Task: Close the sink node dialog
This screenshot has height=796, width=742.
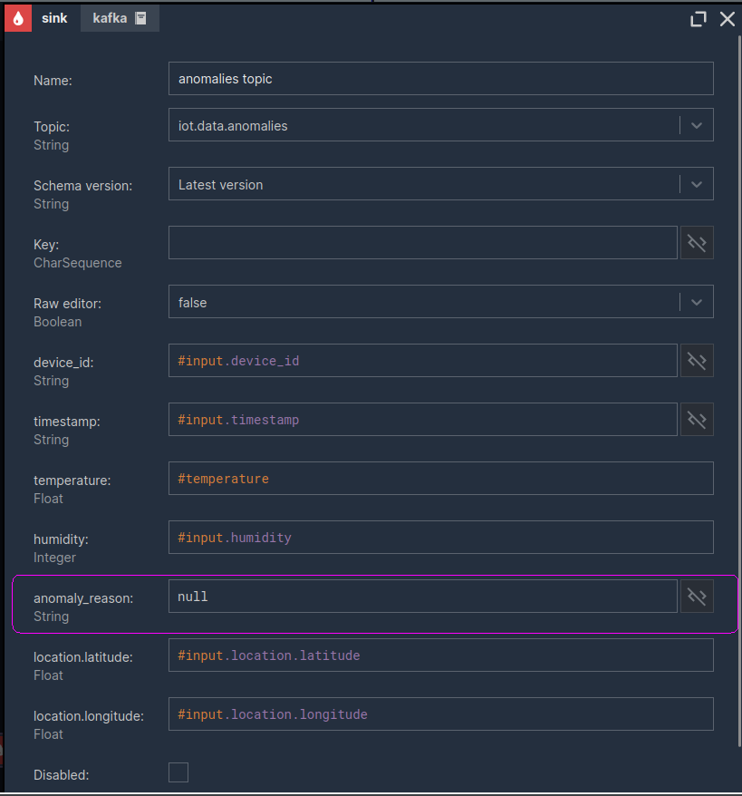Action: 728,19
